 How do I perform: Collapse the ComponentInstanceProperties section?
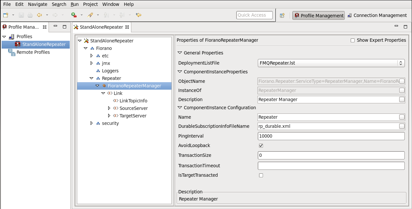180,72
